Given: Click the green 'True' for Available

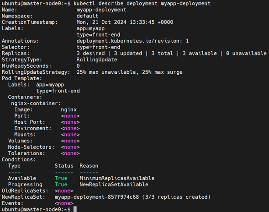Looking at the screenshot, I should click(x=61, y=178).
